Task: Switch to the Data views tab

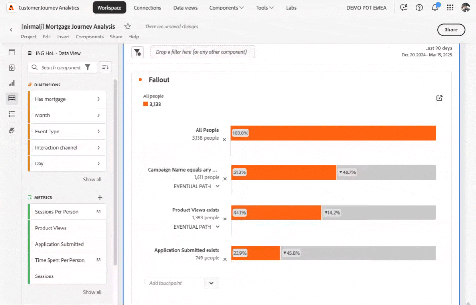Action: (x=185, y=8)
